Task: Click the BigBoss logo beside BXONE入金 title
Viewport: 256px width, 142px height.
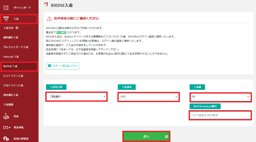Action: tap(46, 4)
